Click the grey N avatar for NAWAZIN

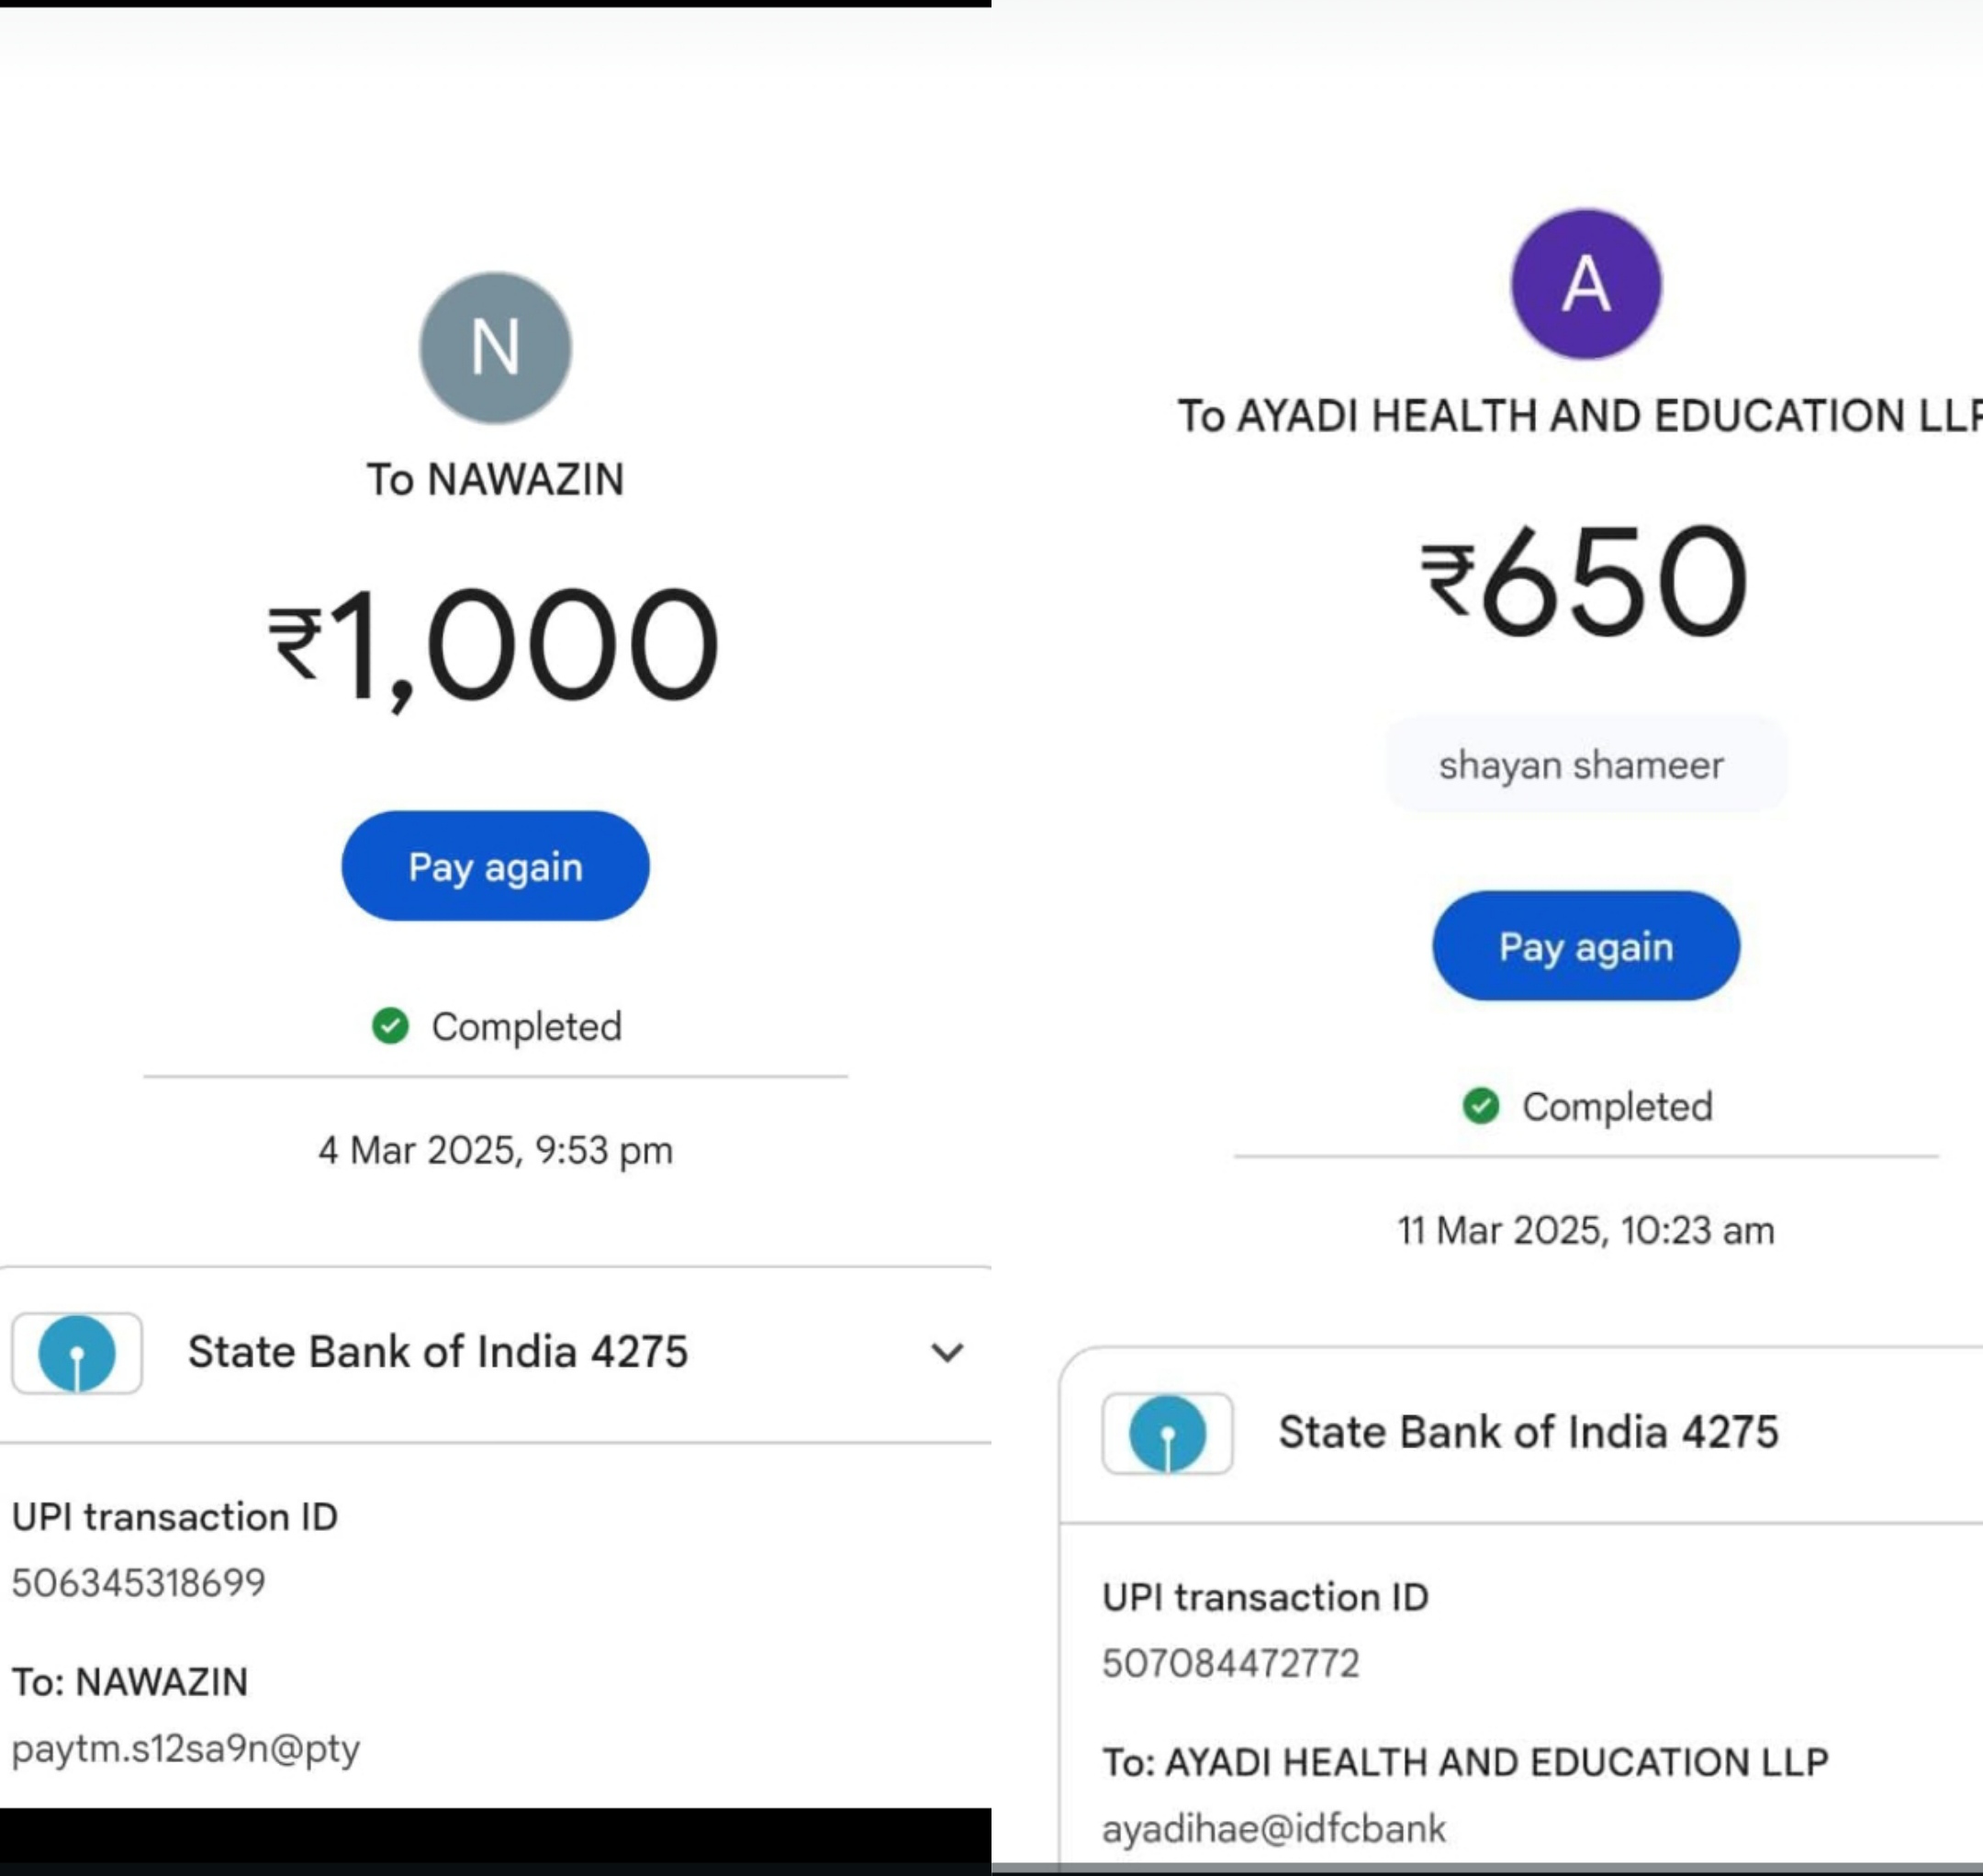(495, 348)
